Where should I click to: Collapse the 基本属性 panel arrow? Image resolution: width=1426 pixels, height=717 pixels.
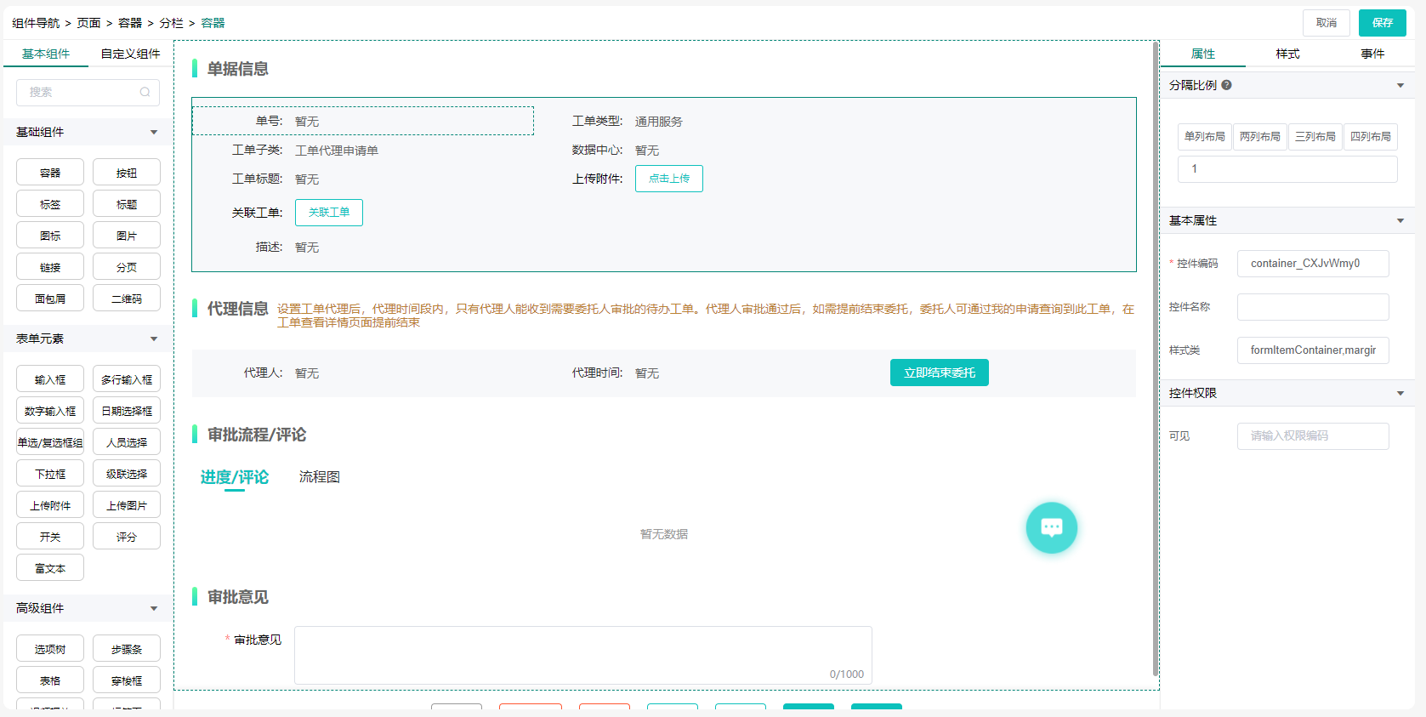tap(1400, 220)
